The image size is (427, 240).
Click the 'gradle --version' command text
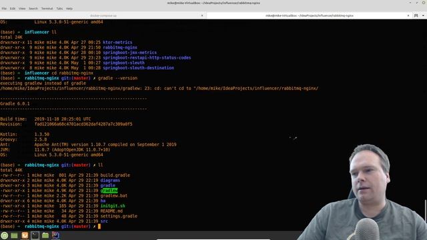[x=117, y=78]
